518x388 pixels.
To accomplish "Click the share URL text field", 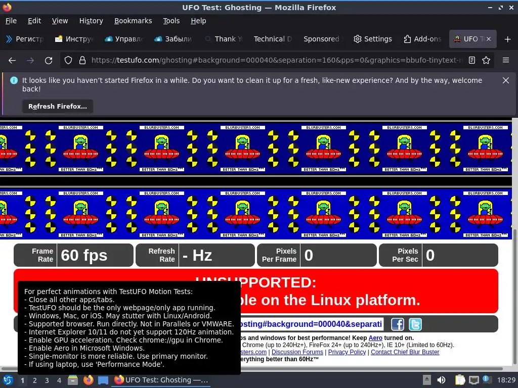I will pyautogui.click(x=312, y=324).
